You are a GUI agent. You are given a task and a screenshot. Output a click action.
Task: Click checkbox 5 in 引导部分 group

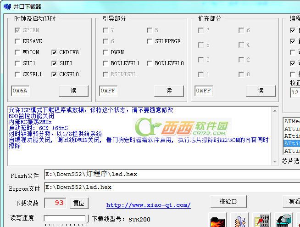click(x=150, y=30)
